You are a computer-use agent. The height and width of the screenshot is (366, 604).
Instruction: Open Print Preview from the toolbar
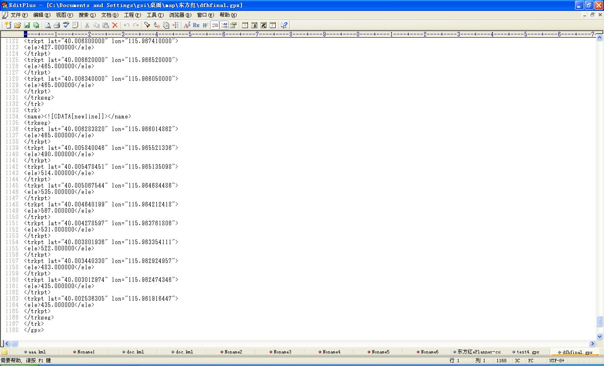tap(47, 25)
